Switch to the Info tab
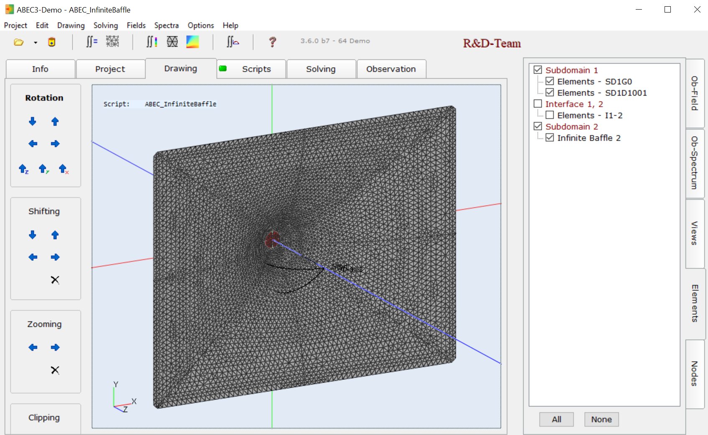The image size is (708, 435). click(41, 69)
